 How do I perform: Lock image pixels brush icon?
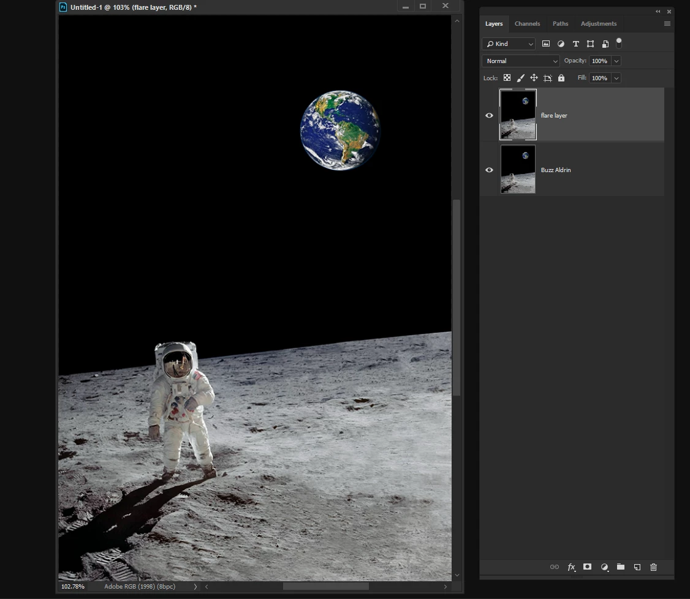[521, 78]
